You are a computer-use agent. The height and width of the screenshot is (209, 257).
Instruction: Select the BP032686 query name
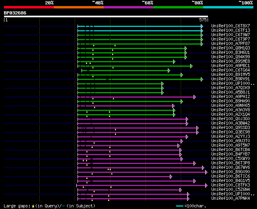coord(15,13)
